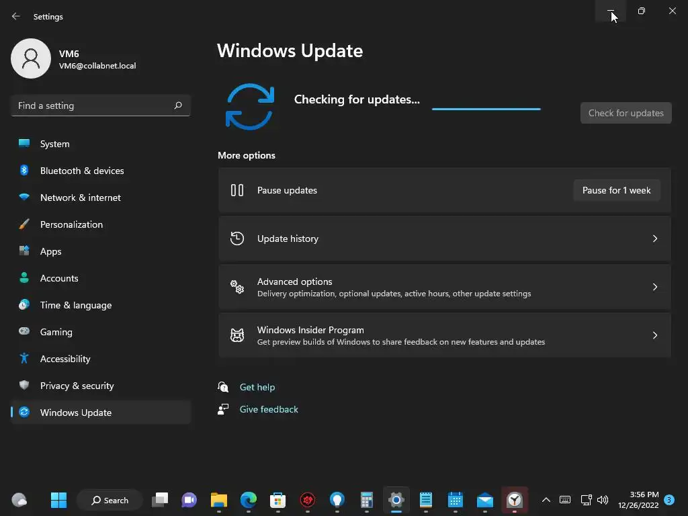
Task: Open Task View from taskbar
Action: [x=160, y=500]
